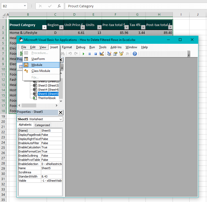
Task: Click the Sheet4 worksheet icon in tree
Action: point(35,90)
